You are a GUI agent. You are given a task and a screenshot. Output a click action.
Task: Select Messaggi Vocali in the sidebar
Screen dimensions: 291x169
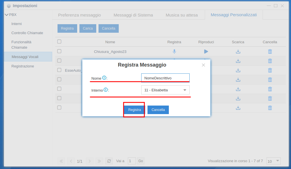[x=28, y=57]
